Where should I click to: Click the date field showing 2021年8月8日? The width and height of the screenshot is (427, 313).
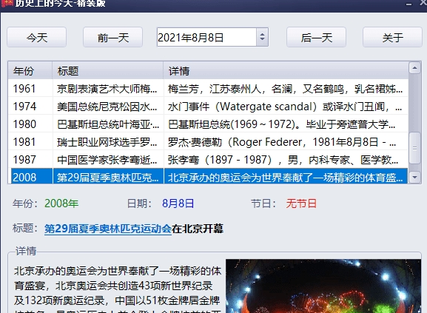pyautogui.click(x=206, y=37)
